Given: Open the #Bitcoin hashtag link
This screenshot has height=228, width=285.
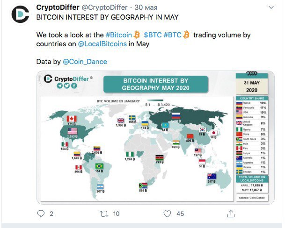Looking at the screenshot, I should pyautogui.click(x=119, y=35).
